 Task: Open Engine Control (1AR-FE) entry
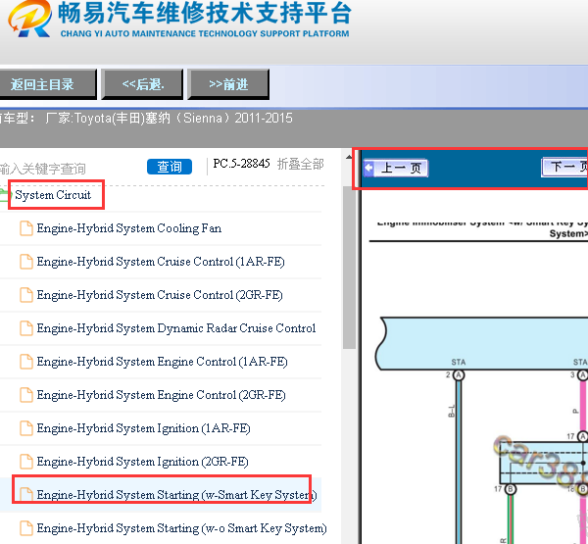[162, 362]
